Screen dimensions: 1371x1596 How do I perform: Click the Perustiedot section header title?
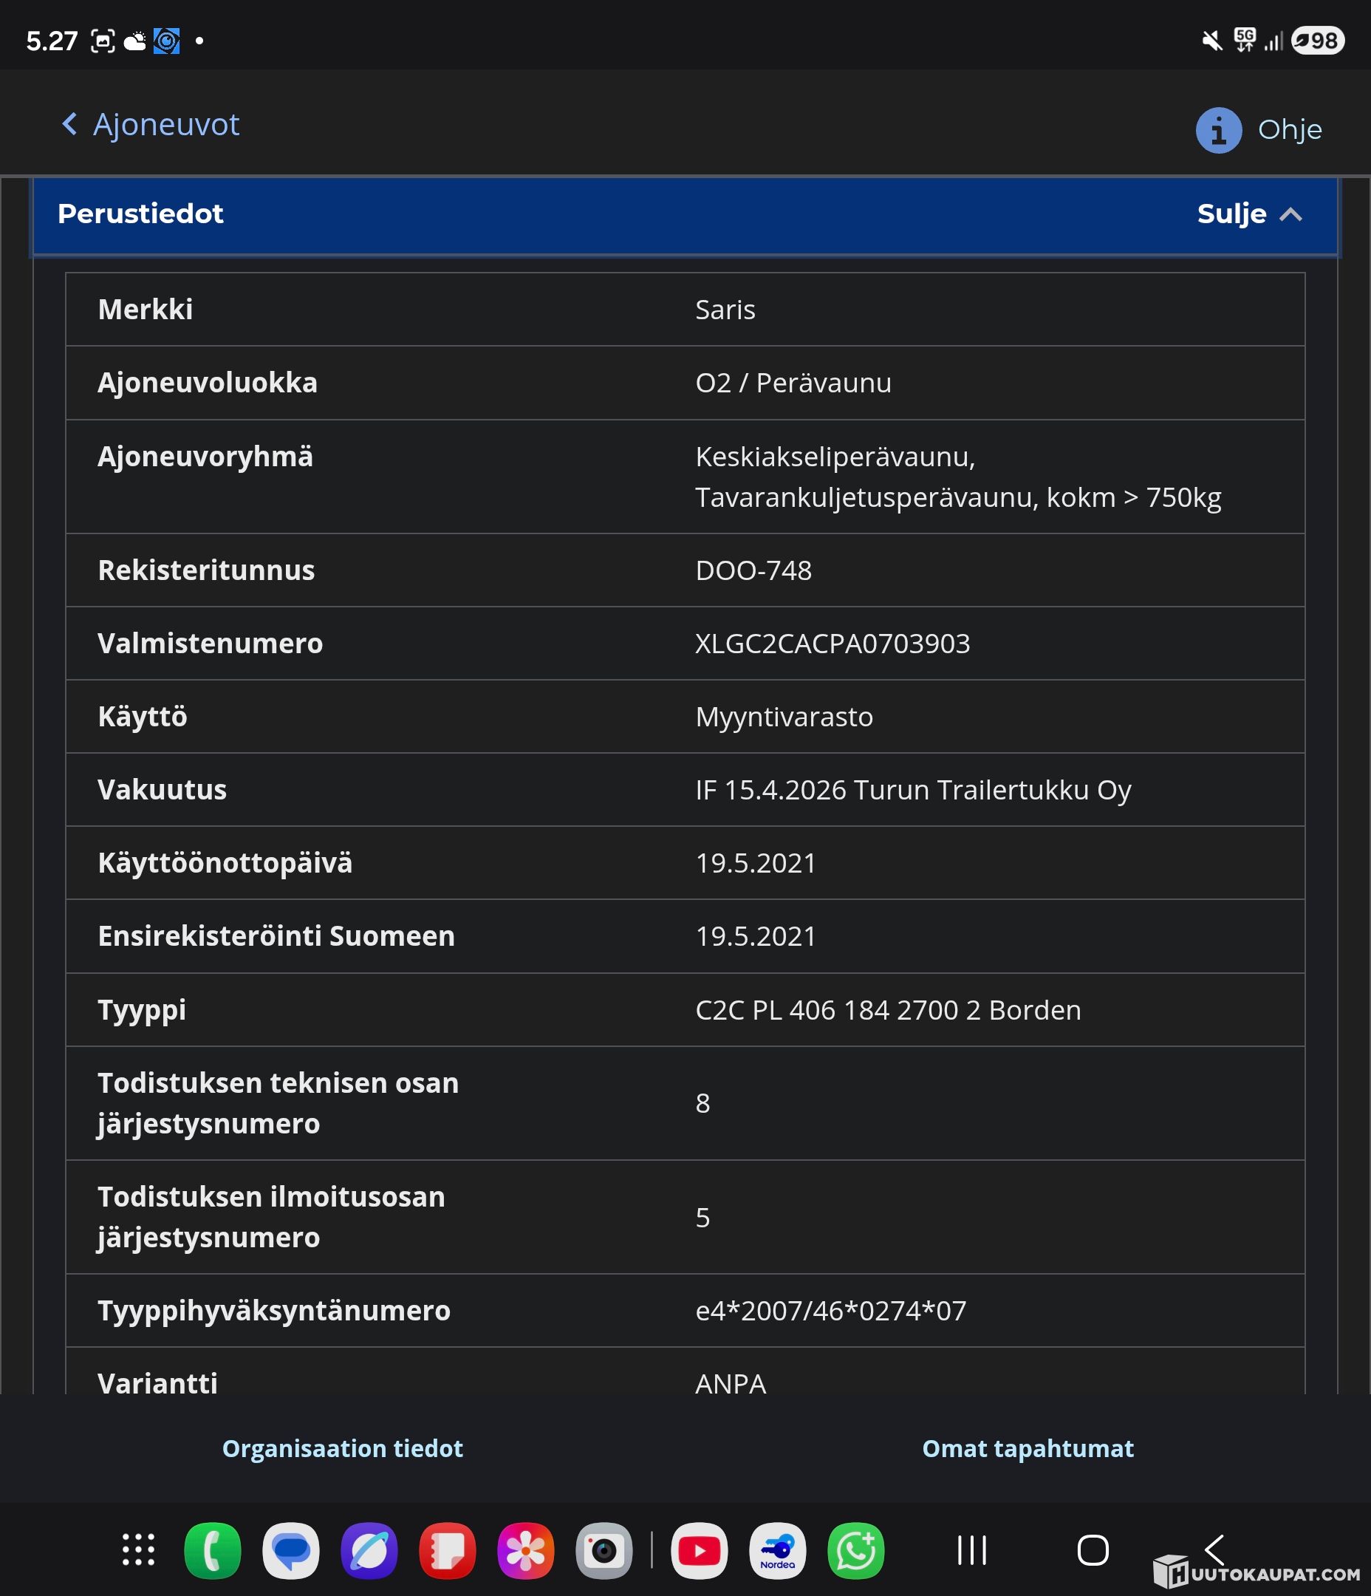click(x=140, y=214)
